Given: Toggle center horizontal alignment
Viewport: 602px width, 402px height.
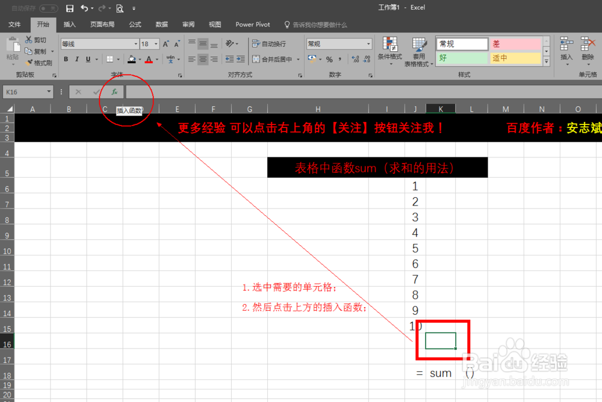Looking at the screenshot, I should 203,59.
